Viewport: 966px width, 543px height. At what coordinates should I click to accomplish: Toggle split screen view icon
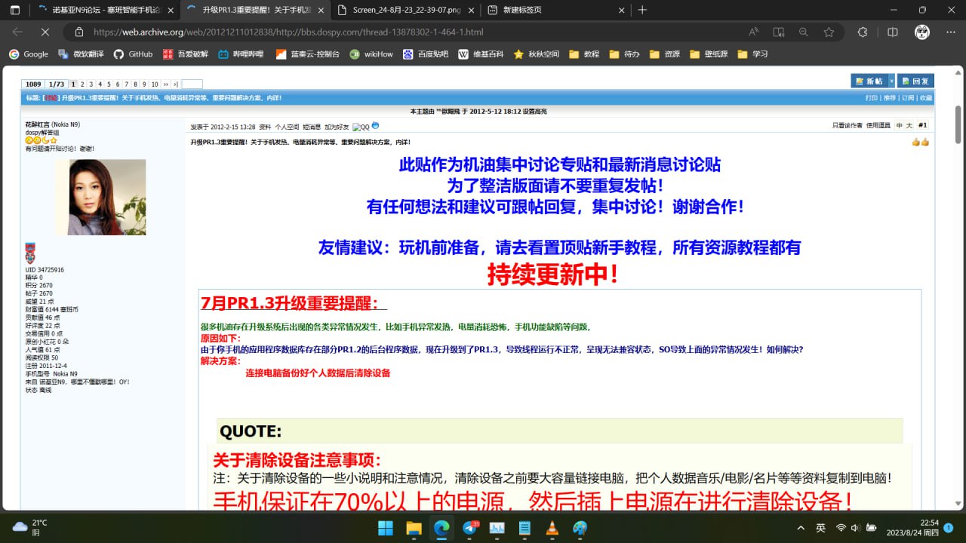892,32
